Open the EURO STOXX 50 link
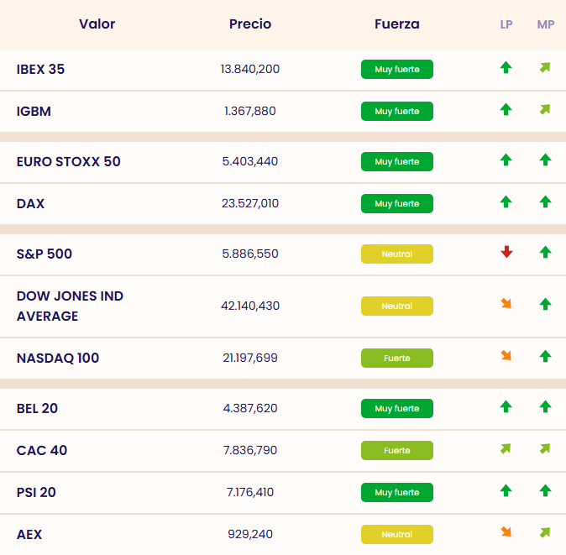The height and width of the screenshot is (555, 566). coord(69,161)
